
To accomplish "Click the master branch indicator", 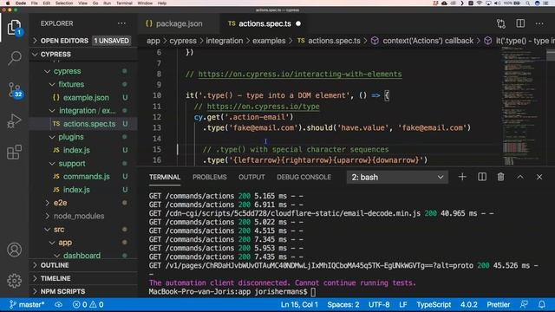I will (27, 304).
